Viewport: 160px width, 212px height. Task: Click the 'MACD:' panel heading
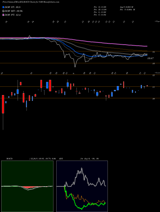pyautogui.click(x=10, y=159)
